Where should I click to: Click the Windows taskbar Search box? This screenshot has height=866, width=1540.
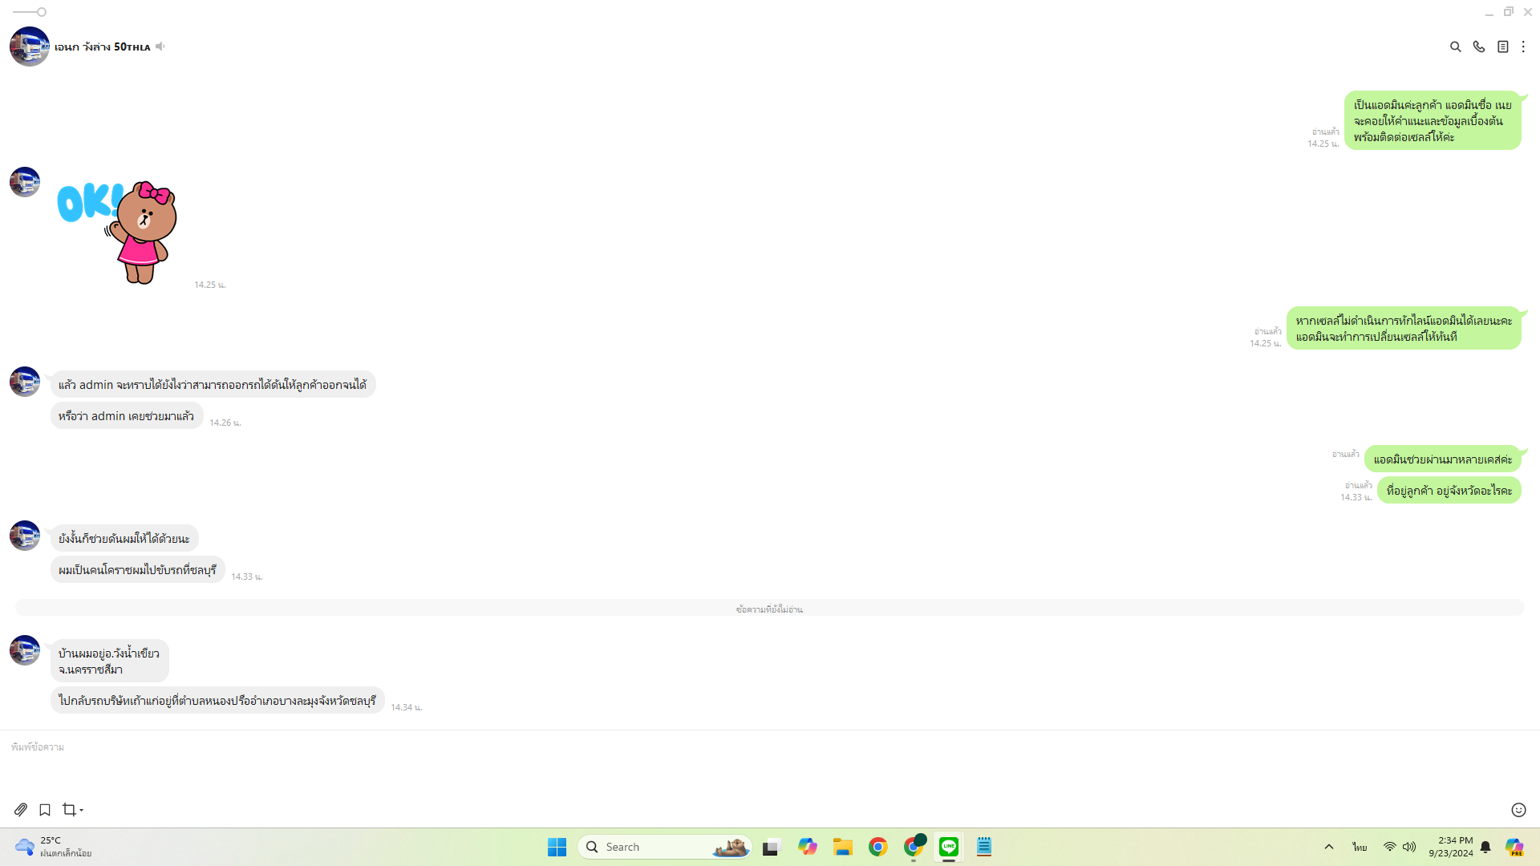(664, 847)
